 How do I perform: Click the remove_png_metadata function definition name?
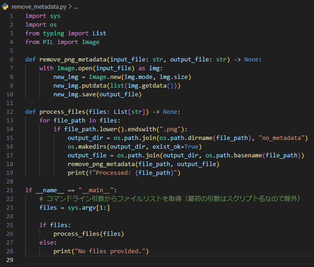tap(73, 60)
